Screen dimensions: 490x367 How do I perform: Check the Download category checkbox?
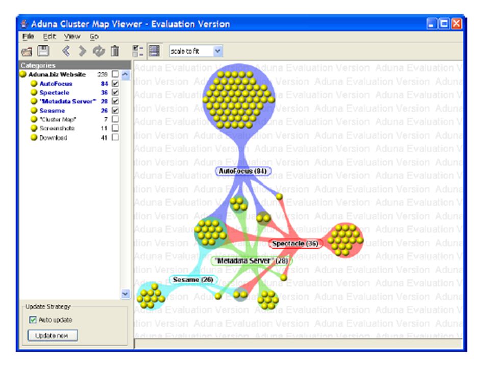point(115,137)
